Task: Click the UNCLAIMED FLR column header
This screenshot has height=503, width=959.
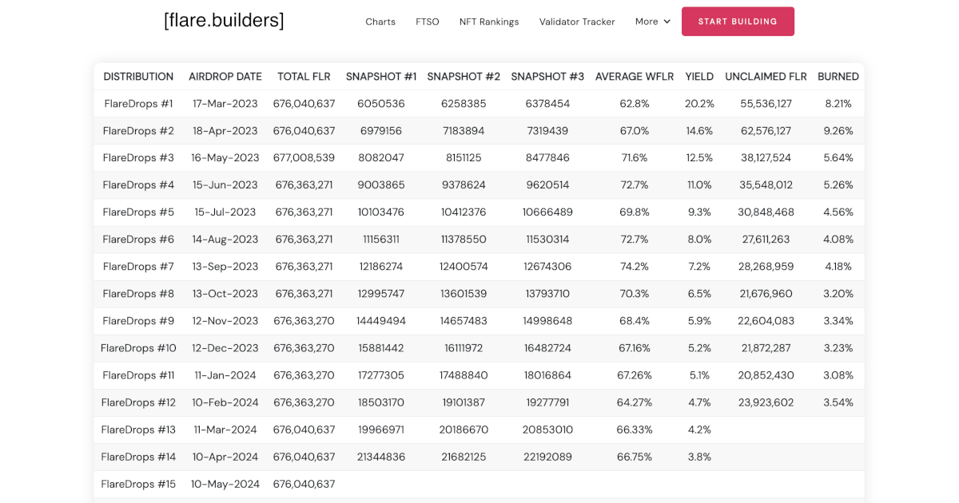Action: (766, 77)
